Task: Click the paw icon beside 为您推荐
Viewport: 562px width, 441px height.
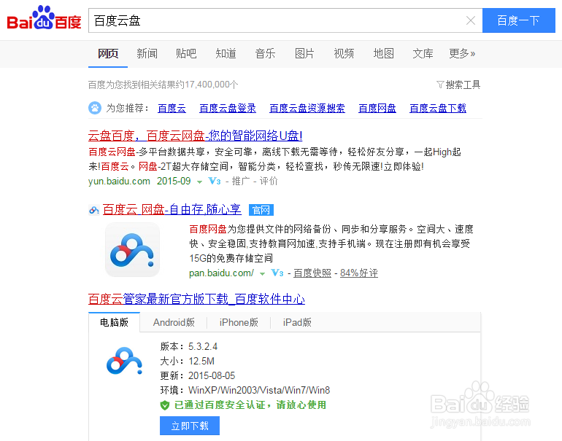Action: point(95,108)
